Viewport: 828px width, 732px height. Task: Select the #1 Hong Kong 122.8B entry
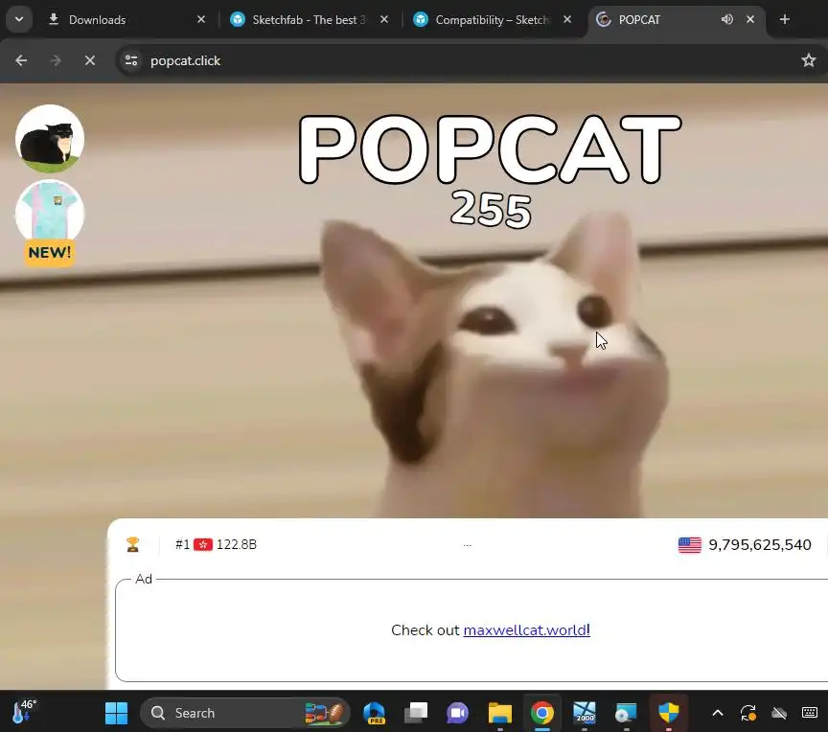(x=216, y=544)
